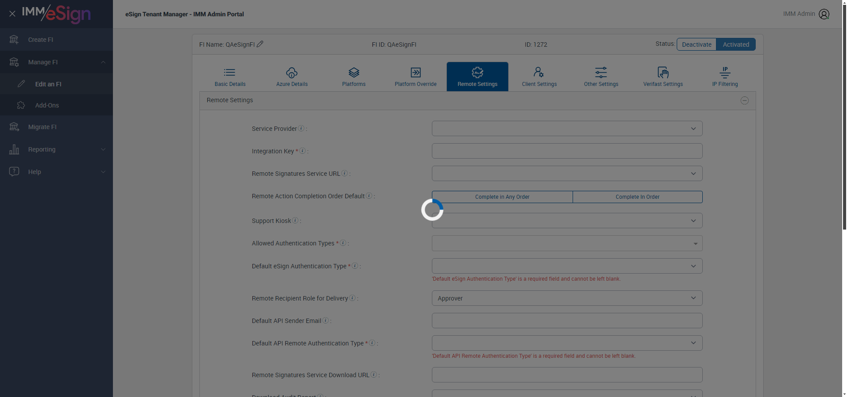847x397 pixels.
Task: Show info for Allowed Authentication Types
Action: click(x=343, y=243)
